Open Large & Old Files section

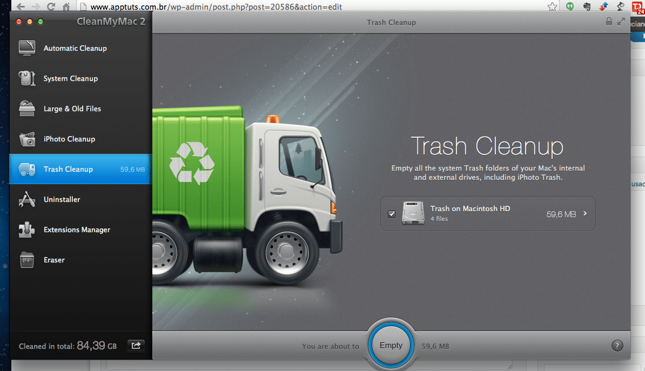80,109
